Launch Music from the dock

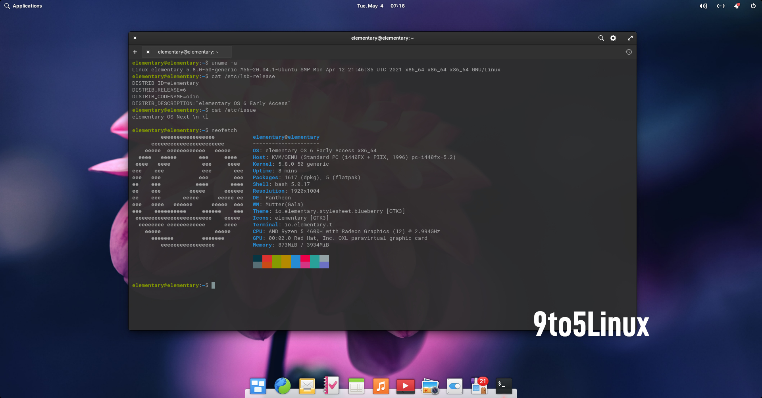coord(381,386)
